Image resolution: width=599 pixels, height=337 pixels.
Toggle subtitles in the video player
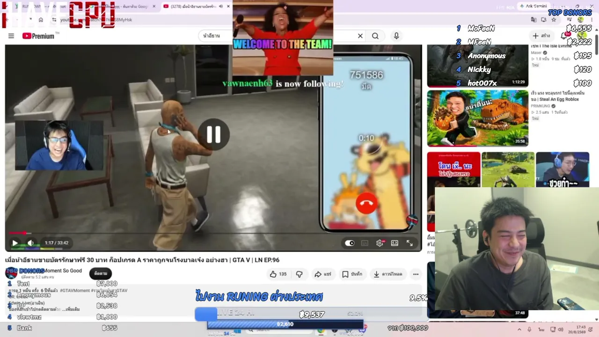365,243
